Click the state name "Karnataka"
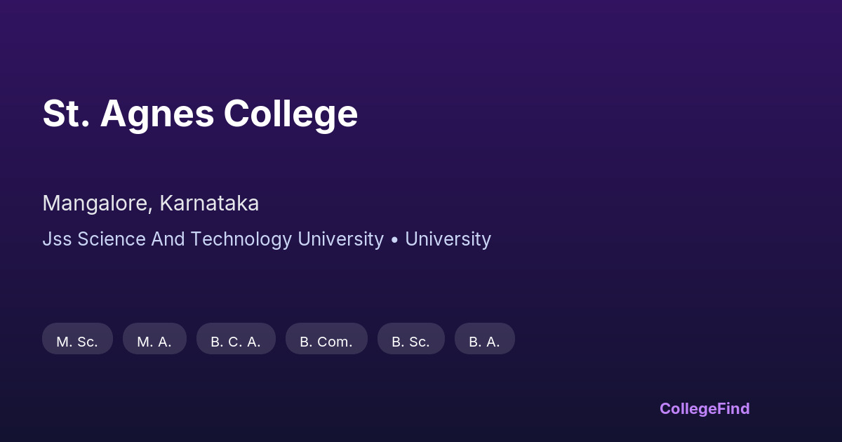842x442 pixels. (x=209, y=203)
